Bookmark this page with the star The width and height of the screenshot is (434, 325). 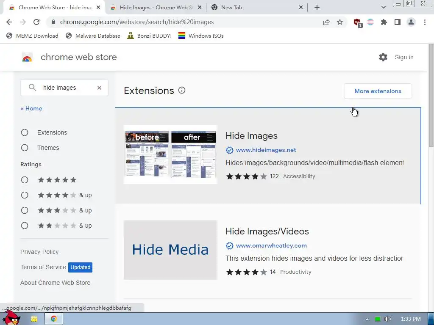(x=340, y=22)
